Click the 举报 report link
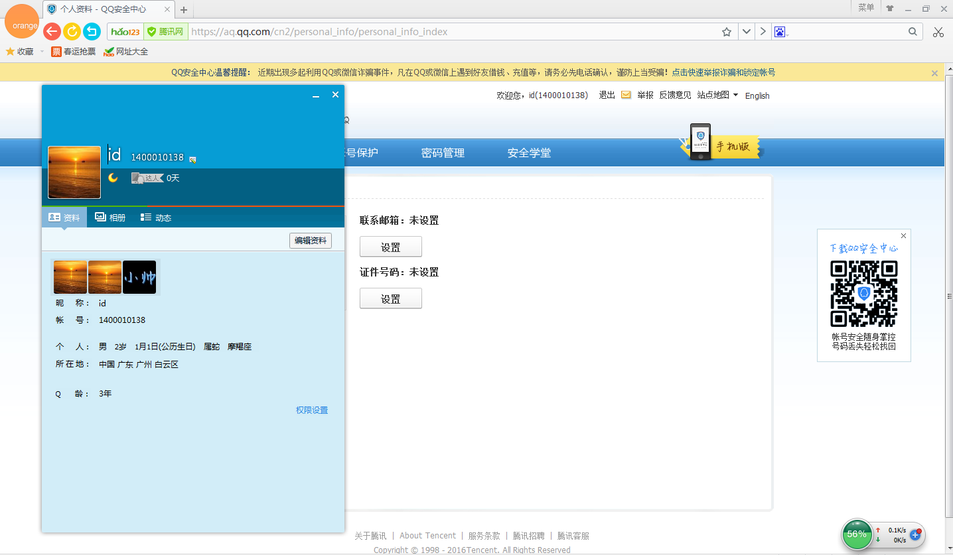This screenshot has width=953, height=555. pyautogui.click(x=645, y=95)
